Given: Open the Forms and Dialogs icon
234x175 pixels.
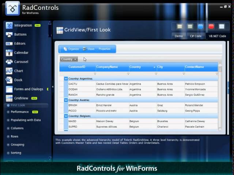Looking at the screenshot, I should [9, 89].
